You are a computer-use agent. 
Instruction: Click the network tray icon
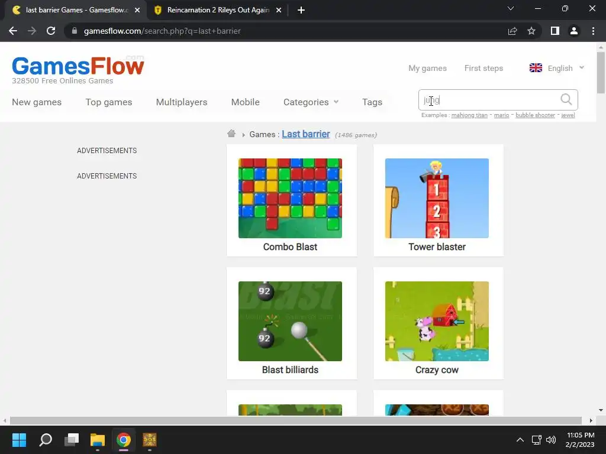(536, 440)
